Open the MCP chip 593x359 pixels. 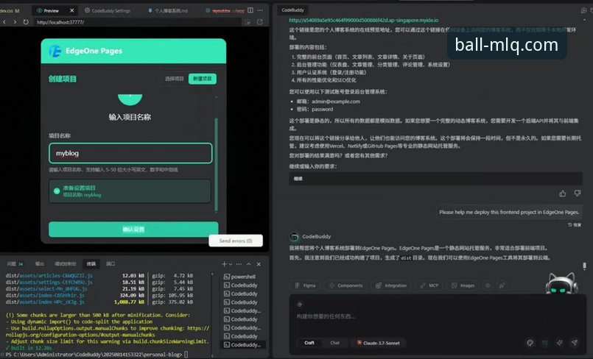429,285
